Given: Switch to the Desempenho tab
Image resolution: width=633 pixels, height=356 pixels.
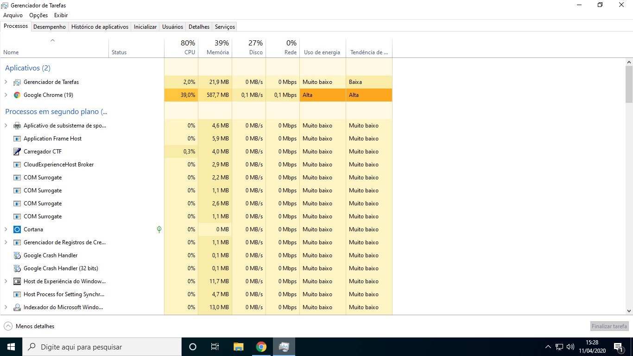Looking at the screenshot, I should pyautogui.click(x=50, y=27).
